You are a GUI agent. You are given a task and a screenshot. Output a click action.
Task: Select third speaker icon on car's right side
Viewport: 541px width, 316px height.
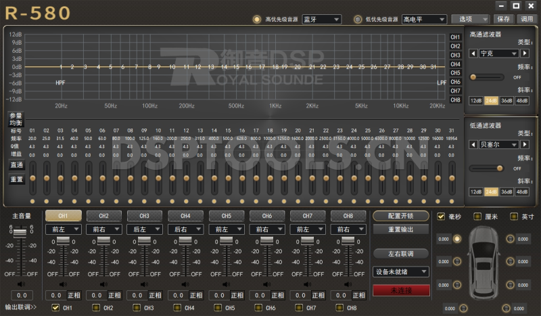tap(511, 285)
